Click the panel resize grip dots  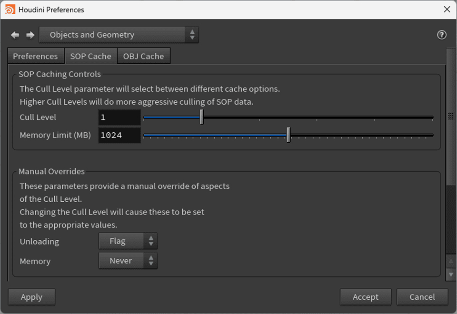click(x=451, y=115)
